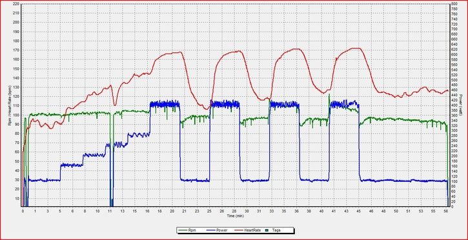Click the 220 tick on left axis
Viewport: 468px width, 240px height.
[x=16, y=4]
